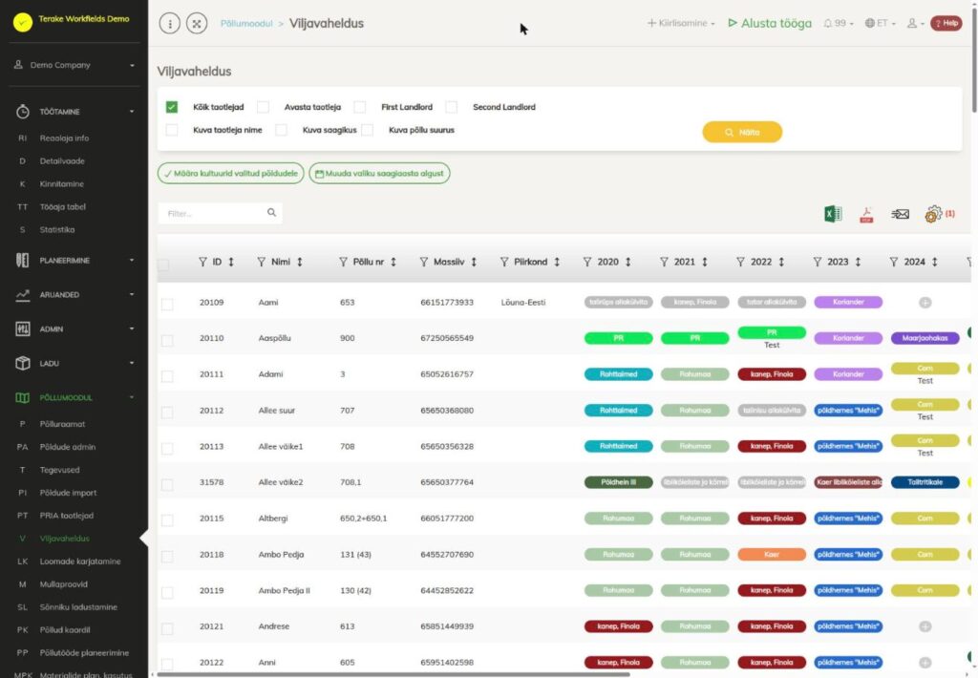Expand the PLANEERIMINE sidebar section
The image size is (978, 678).
click(x=74, y=260)
